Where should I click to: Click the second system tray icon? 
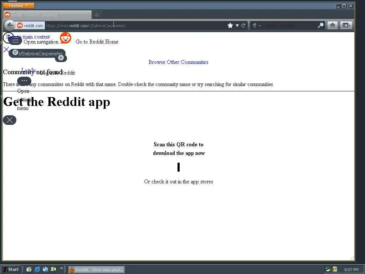335,269
